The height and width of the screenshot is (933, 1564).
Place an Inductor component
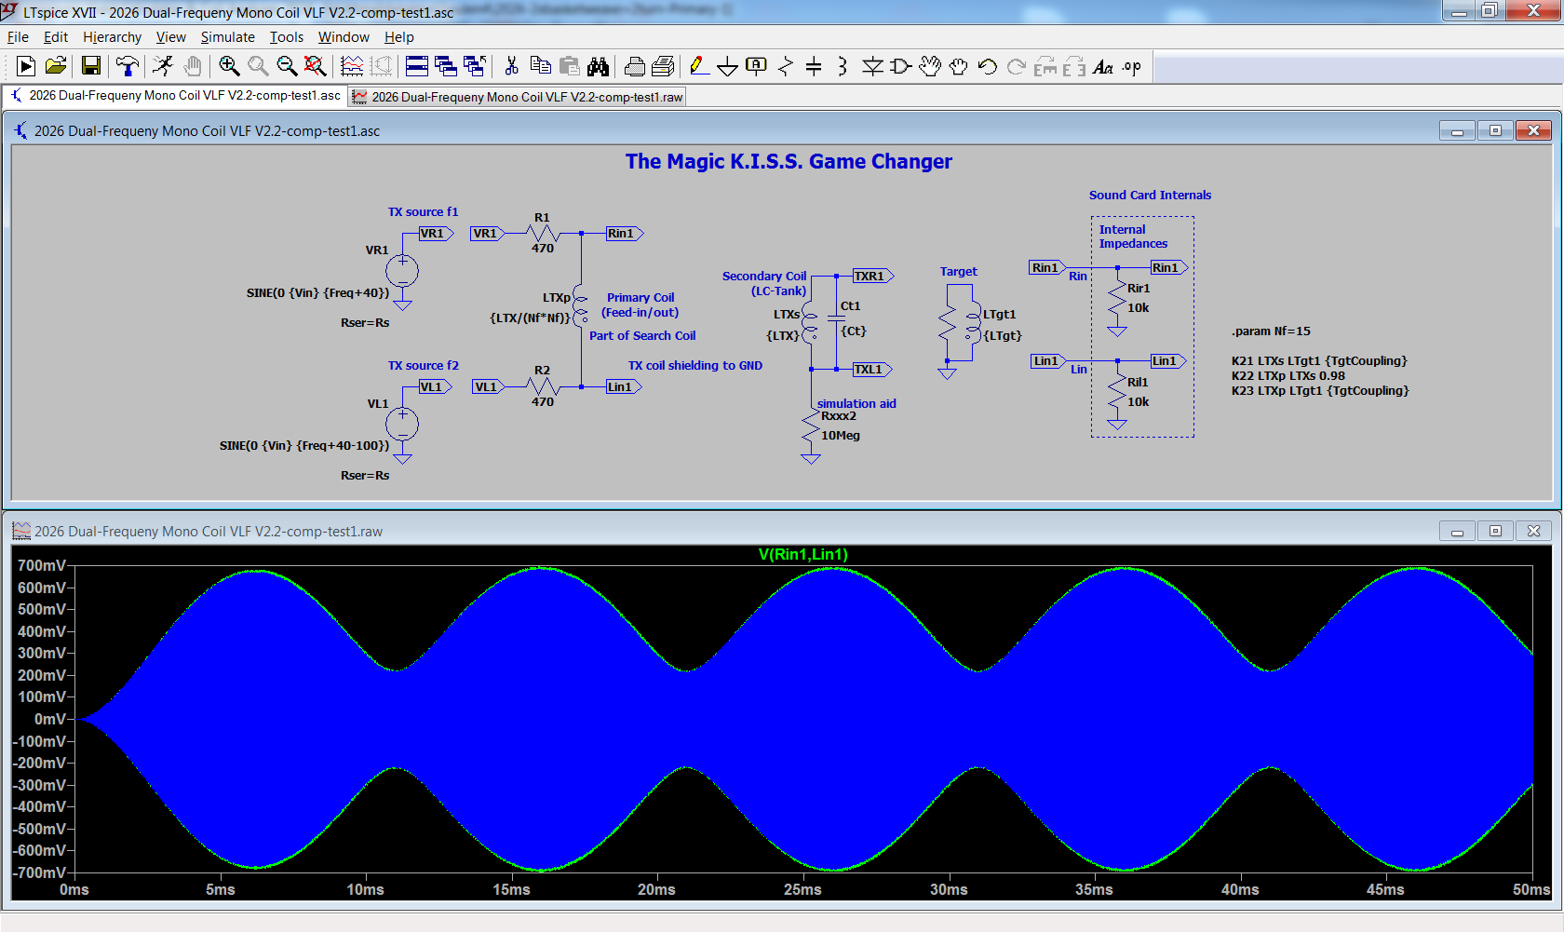[843, 66]
